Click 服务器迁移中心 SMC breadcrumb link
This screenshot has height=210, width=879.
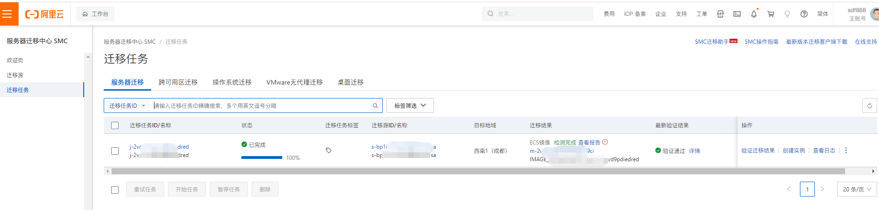coord(130,42)
